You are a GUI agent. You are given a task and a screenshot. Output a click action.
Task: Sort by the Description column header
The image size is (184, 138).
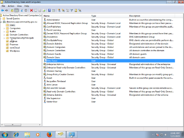click(x=151, y=16)
